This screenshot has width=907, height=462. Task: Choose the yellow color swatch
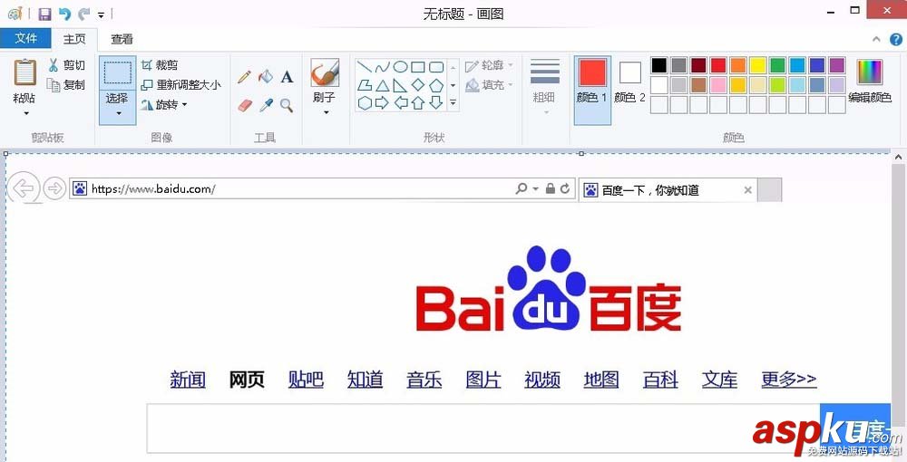point(757,65)
